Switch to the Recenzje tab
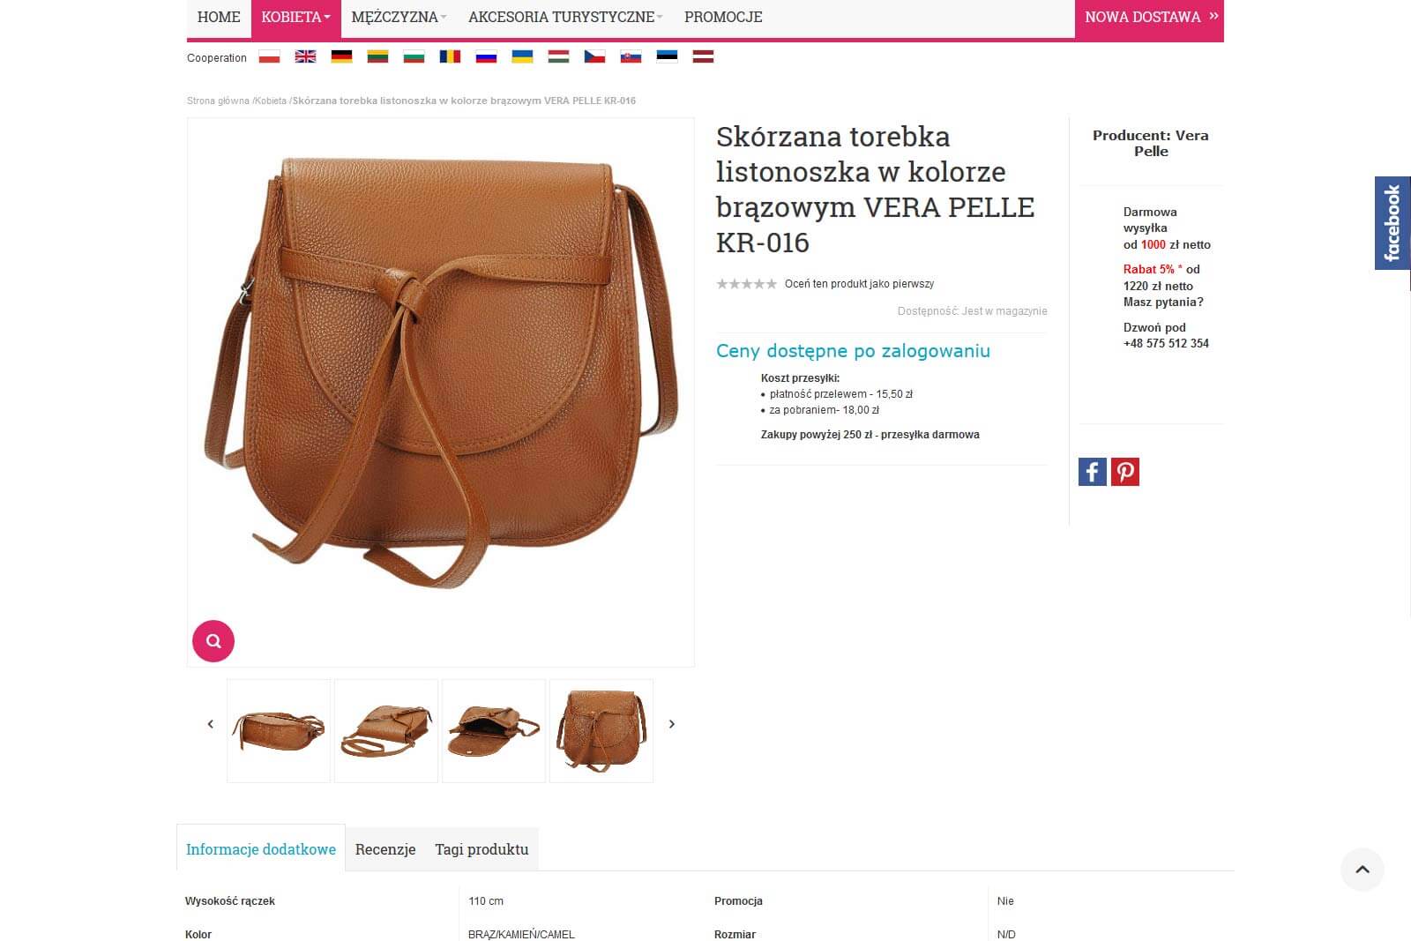Viewport: 1411px width, 941px height. [385, 849]
